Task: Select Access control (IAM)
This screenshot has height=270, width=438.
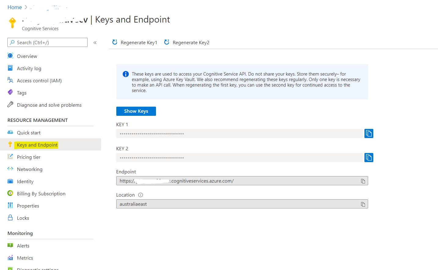Action: [39, 81]
